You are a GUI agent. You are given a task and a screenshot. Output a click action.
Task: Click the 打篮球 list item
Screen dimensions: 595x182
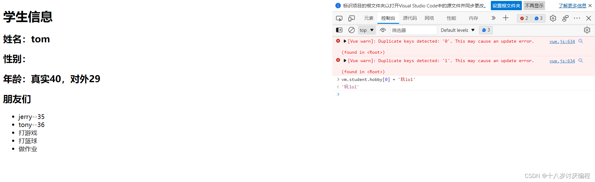click(28, 141)
